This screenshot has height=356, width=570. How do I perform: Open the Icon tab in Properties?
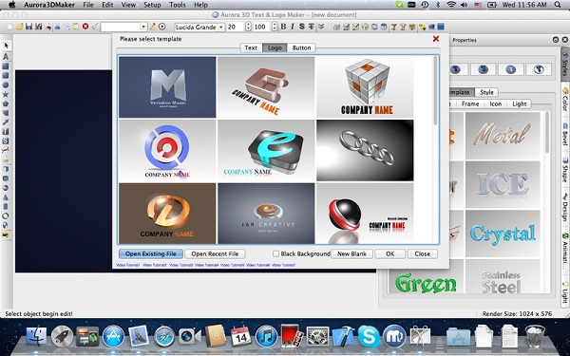(496, 103)
